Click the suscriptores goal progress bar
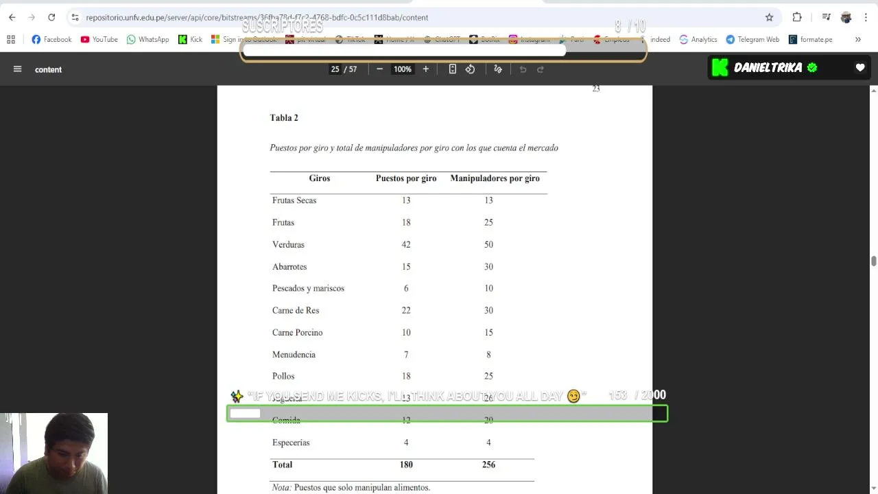Image resolution: width=878 pixels, height=494 pixels. tap(443, 50)
